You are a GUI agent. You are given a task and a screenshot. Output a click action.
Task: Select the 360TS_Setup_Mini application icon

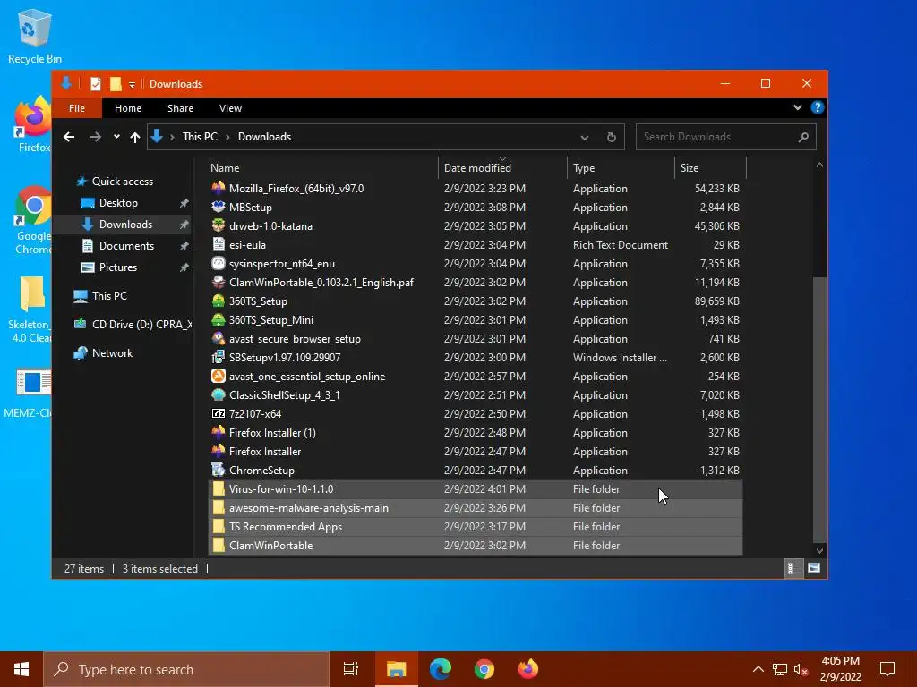pyautogui.click(x=219, y=319)
